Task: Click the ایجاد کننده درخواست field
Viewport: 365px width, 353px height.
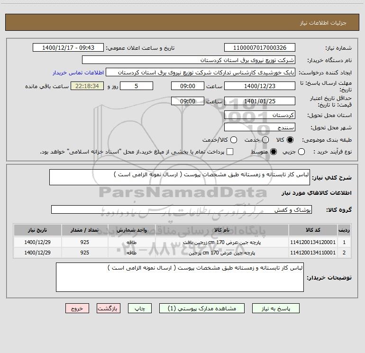Action: (201, 72)
